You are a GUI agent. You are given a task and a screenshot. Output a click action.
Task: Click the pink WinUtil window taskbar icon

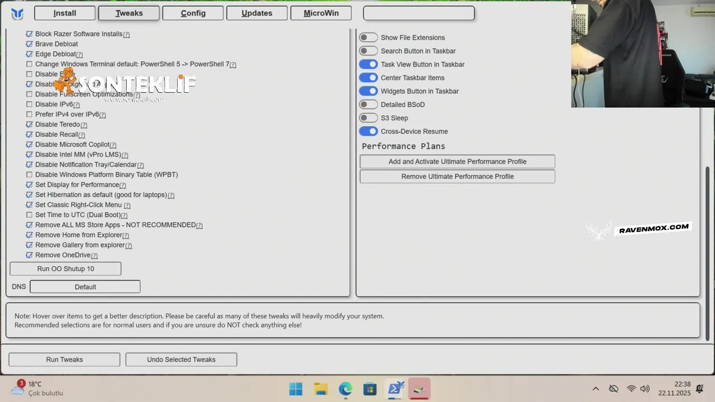420,389
